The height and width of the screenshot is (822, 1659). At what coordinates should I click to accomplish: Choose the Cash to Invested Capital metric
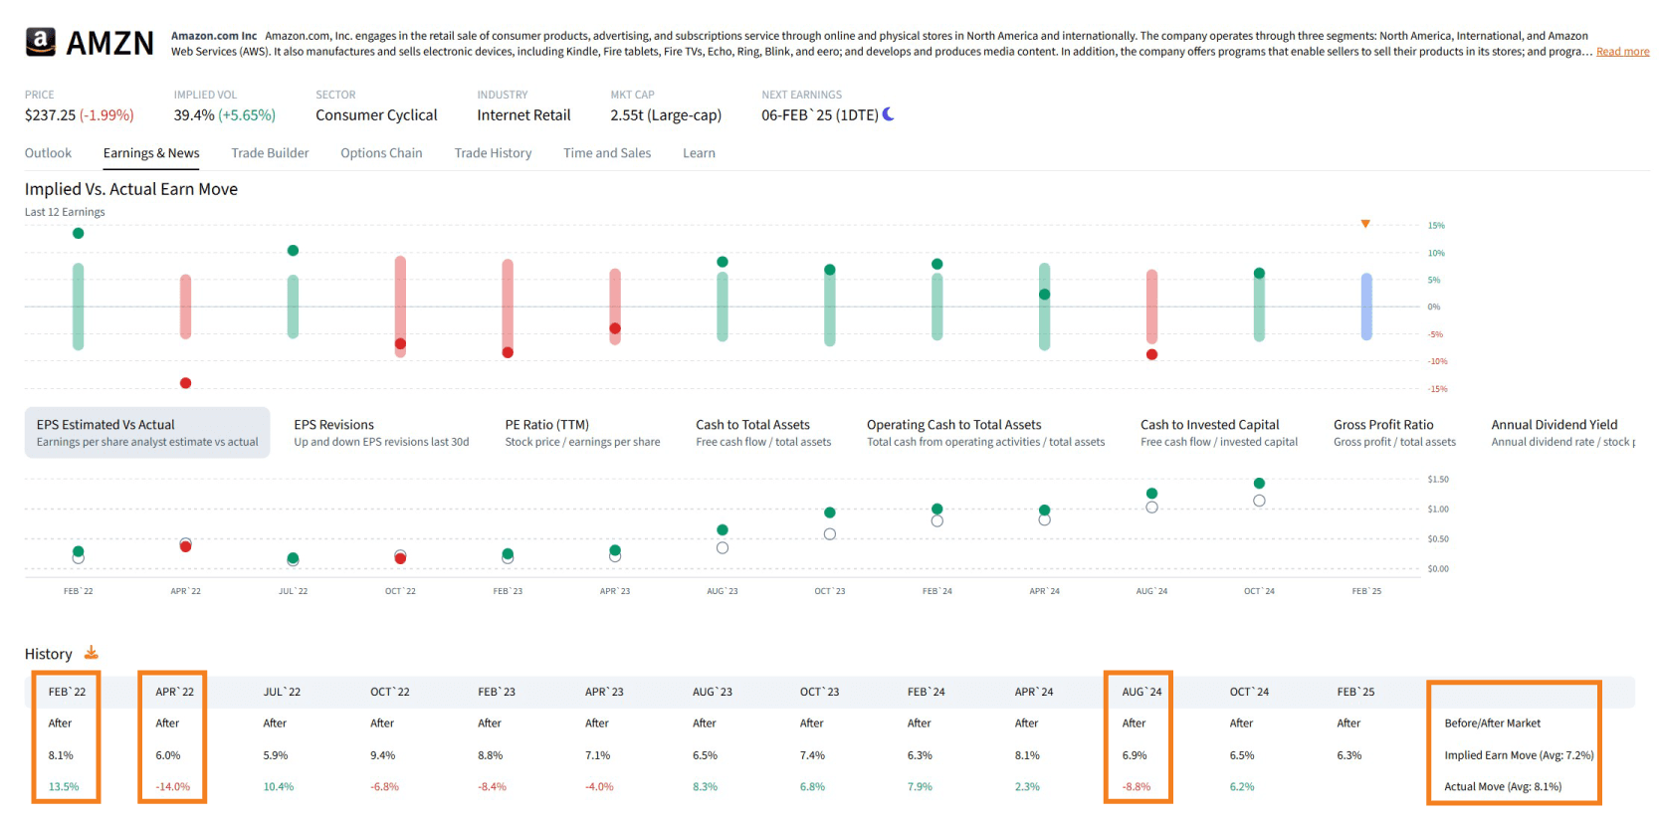point(1219,432)
